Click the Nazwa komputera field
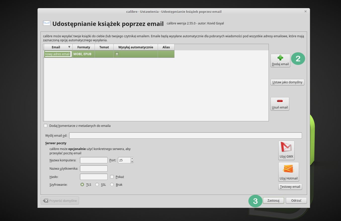Viewport: 341px width, 221px height. 94,160
